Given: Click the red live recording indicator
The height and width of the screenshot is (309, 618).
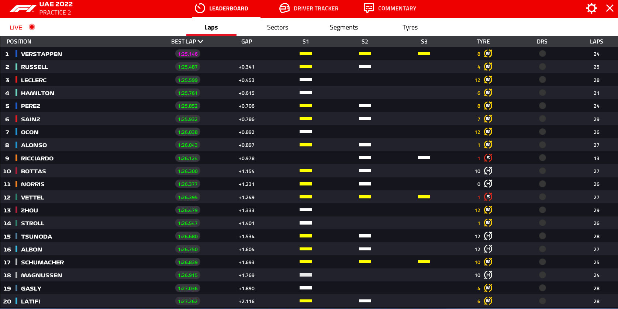Looking at the screenshot, I should coord(32,27).
